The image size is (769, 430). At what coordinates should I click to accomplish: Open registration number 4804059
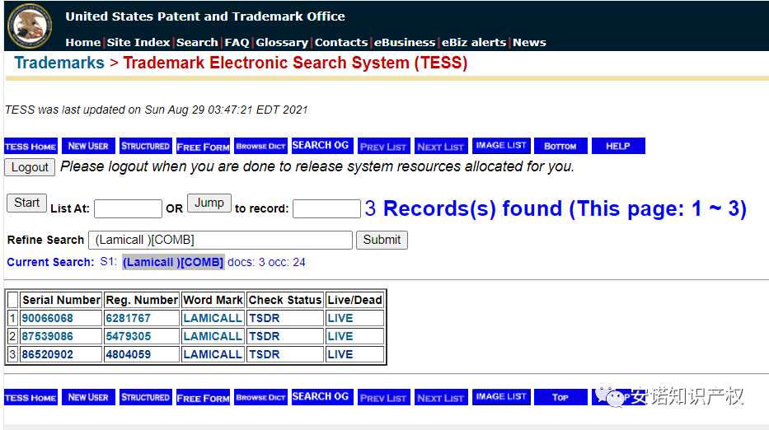point(128,354)
